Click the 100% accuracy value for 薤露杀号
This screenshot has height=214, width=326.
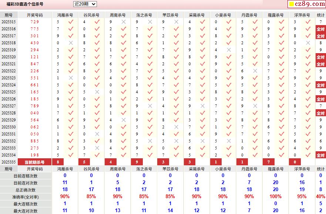tap(275, 196)
